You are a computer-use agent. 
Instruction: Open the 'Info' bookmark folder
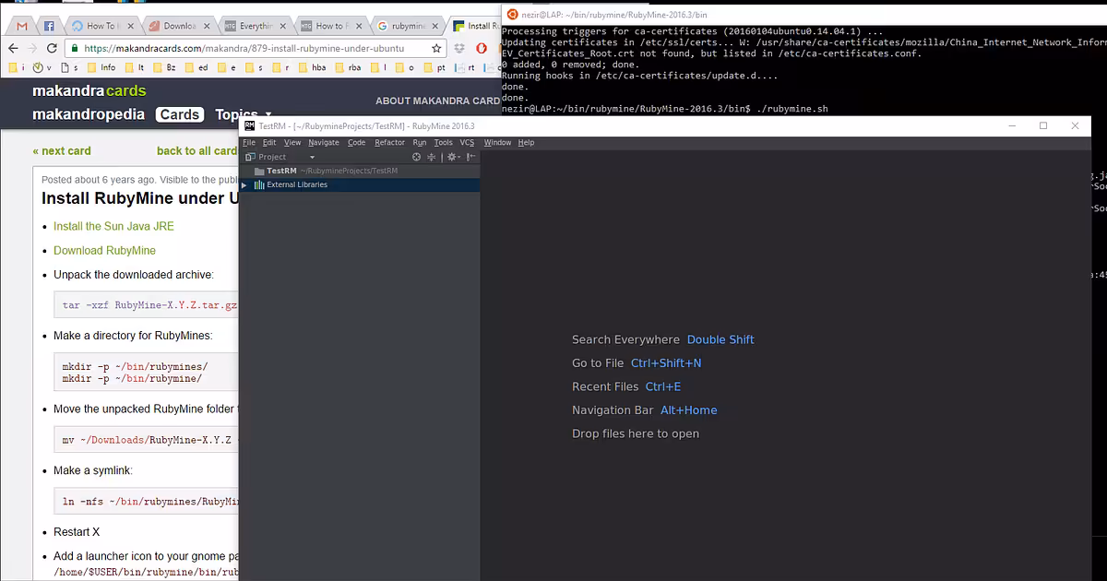(101, 67)
